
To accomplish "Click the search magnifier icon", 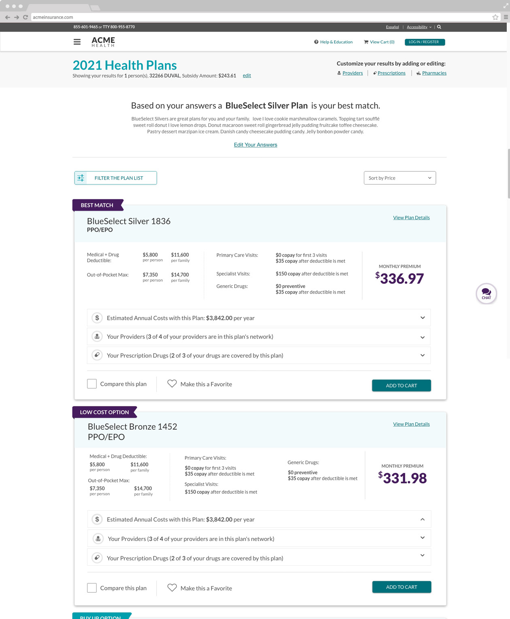I will pos(439,27).
